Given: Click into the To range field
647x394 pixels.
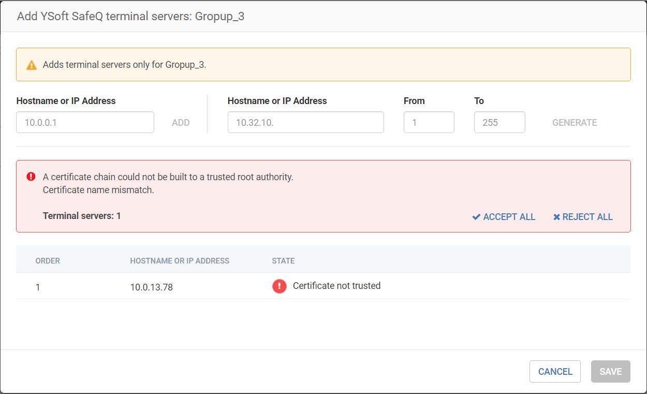Looking at the screenshot, I should click(499, 122).
